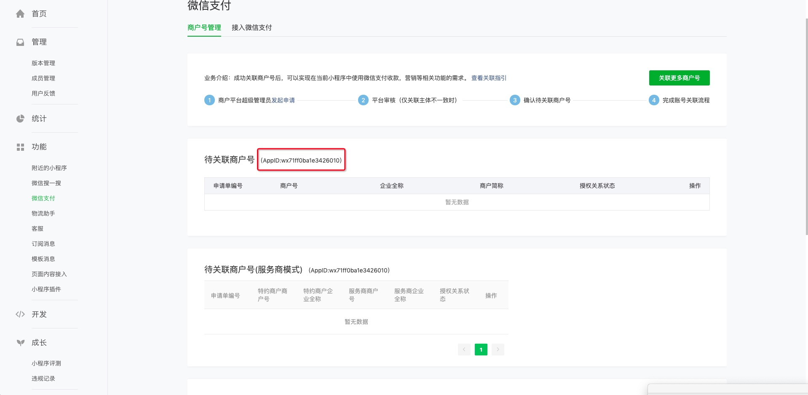Screen dimensions: 808x395
Task: Click the 企业全称 column header
Action: [x=392, y=186]
